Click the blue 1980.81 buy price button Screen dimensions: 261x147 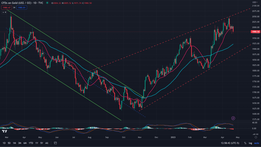point(22,8)
